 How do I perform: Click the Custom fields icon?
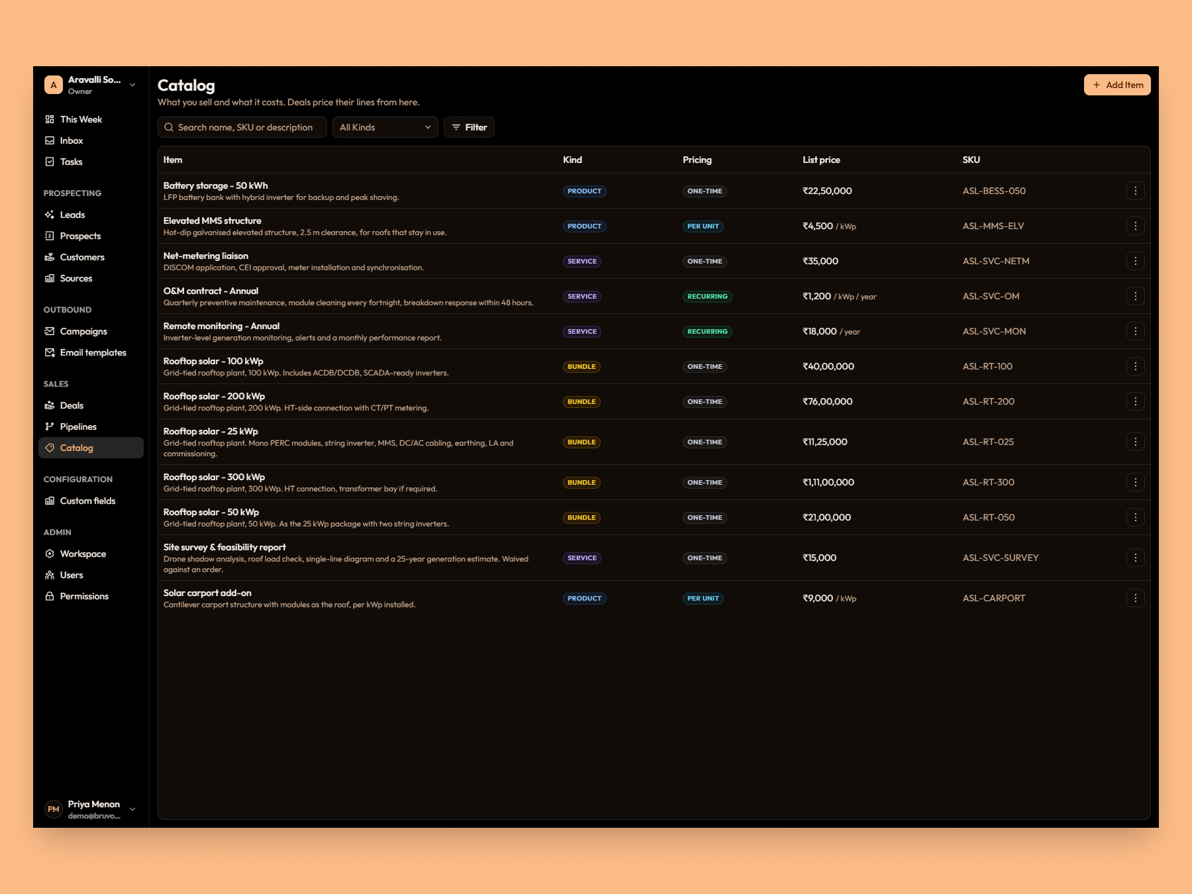pos(50,501)
